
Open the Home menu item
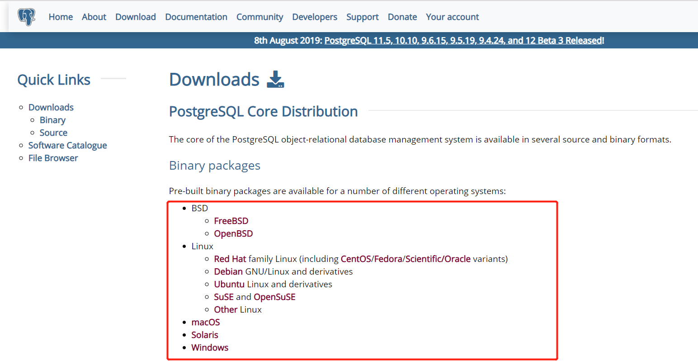pos(61,17)
